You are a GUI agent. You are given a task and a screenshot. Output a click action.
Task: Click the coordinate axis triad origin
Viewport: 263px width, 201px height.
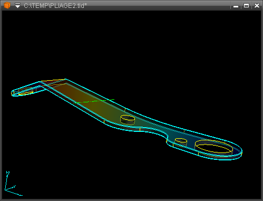click(5, 190)
